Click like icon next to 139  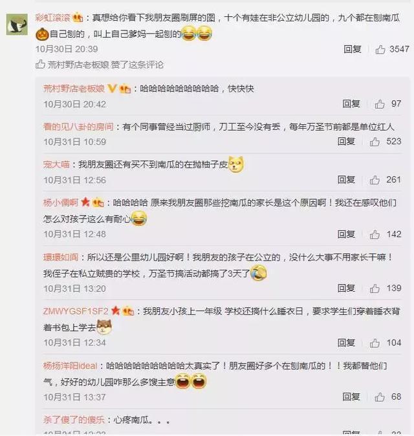pos(375,289)
